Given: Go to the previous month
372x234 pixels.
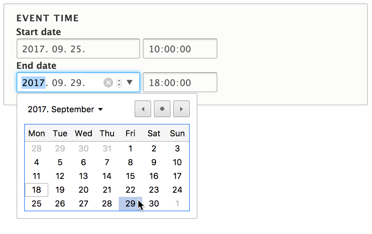Looking at the screenshot, I should tap(143, 109).
